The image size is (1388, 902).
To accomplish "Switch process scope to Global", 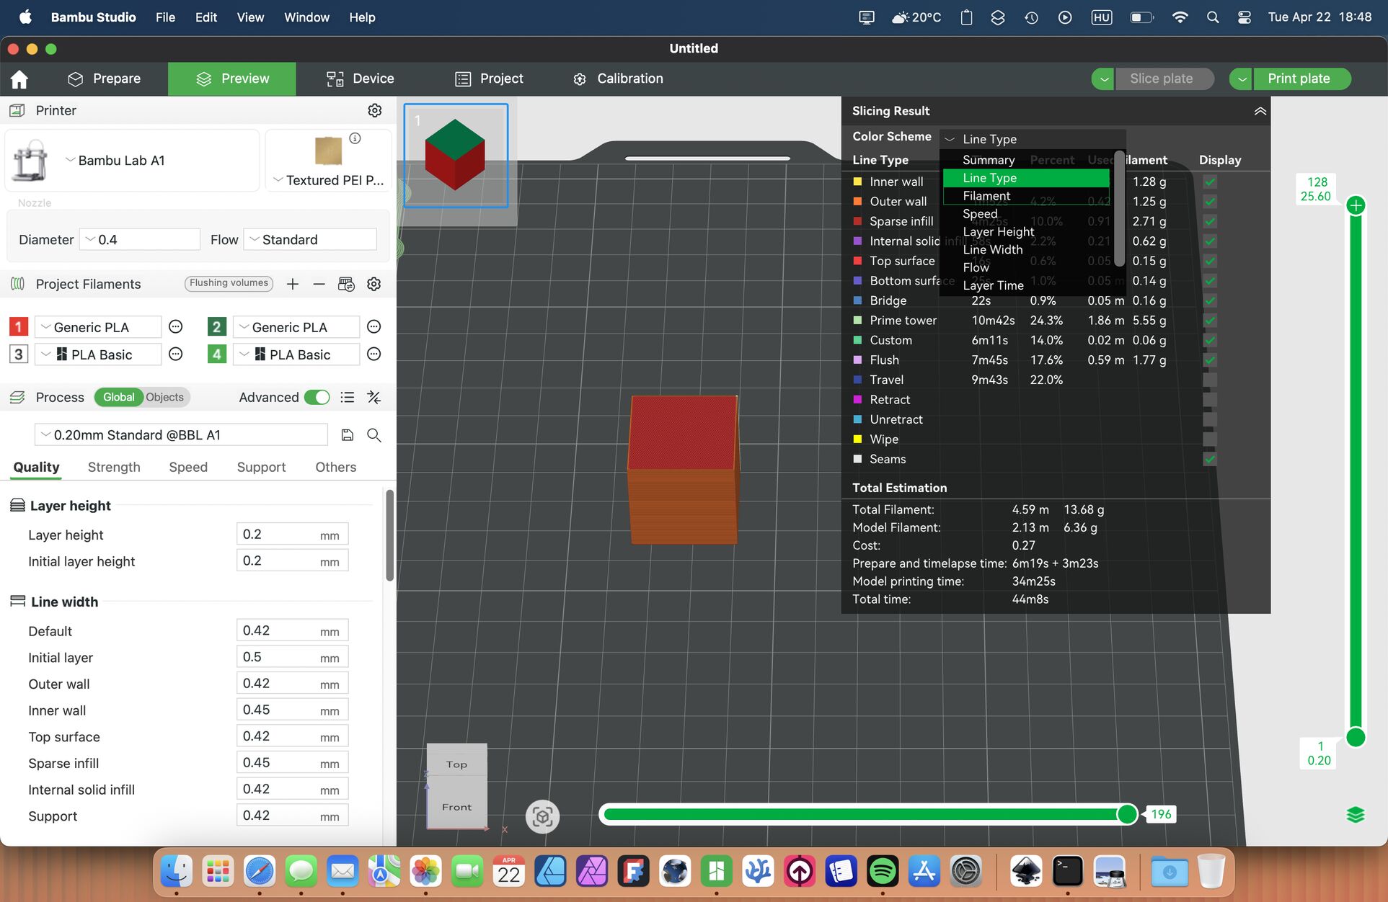I will pyautogui.click(x=118, y=397).
